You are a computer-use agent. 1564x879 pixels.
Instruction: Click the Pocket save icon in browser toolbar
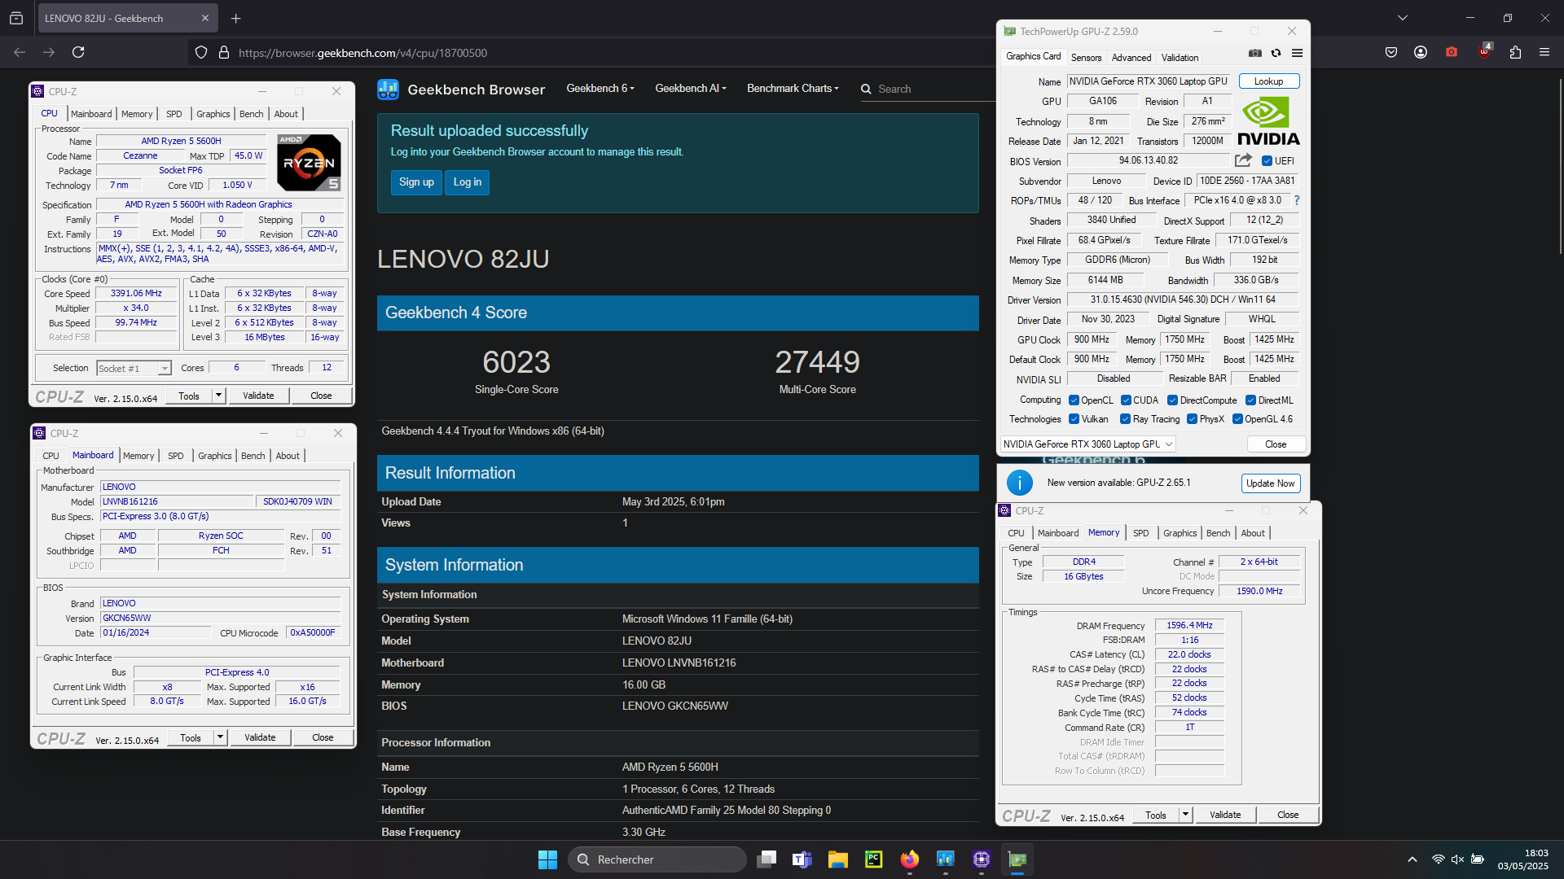coord(1391,52)
